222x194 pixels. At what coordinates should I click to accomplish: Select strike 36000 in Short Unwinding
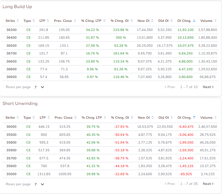coord(11,127)
